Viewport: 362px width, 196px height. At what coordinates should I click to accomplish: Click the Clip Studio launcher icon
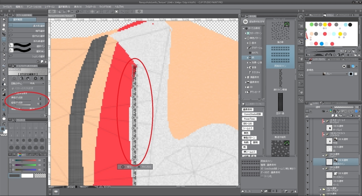(x=52, y=11)
